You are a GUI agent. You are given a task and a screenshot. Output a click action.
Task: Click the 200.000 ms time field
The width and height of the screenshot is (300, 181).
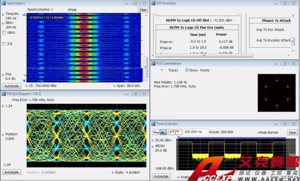click(195, 132)
